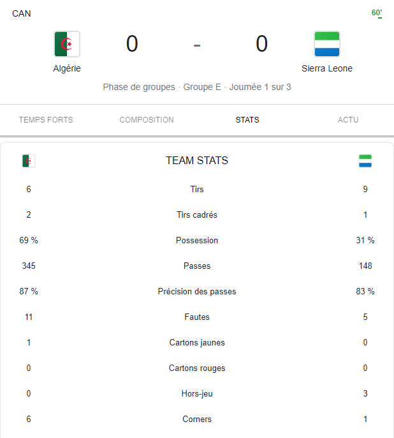This screenshot has width=394, height=438.
Task: Click the Tirs cadrés row label
Action: click(x=197, y=215)
